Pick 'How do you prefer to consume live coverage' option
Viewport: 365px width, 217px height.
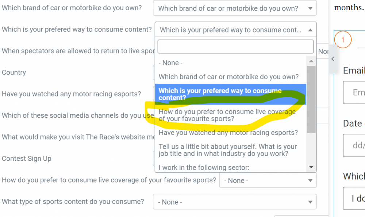[x=231, y=115]
